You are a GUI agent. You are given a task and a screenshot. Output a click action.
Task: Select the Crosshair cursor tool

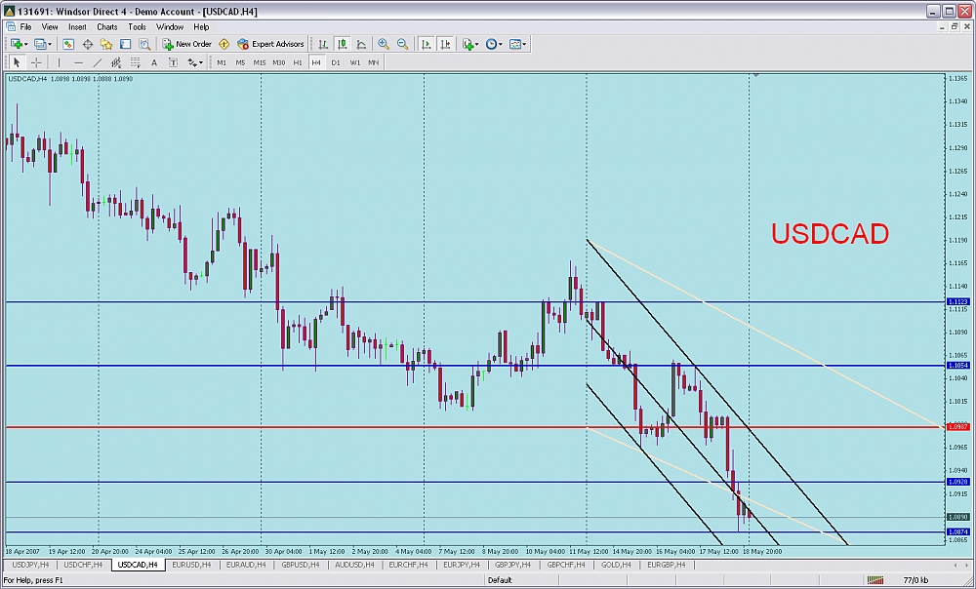click(x=36, y=62)
